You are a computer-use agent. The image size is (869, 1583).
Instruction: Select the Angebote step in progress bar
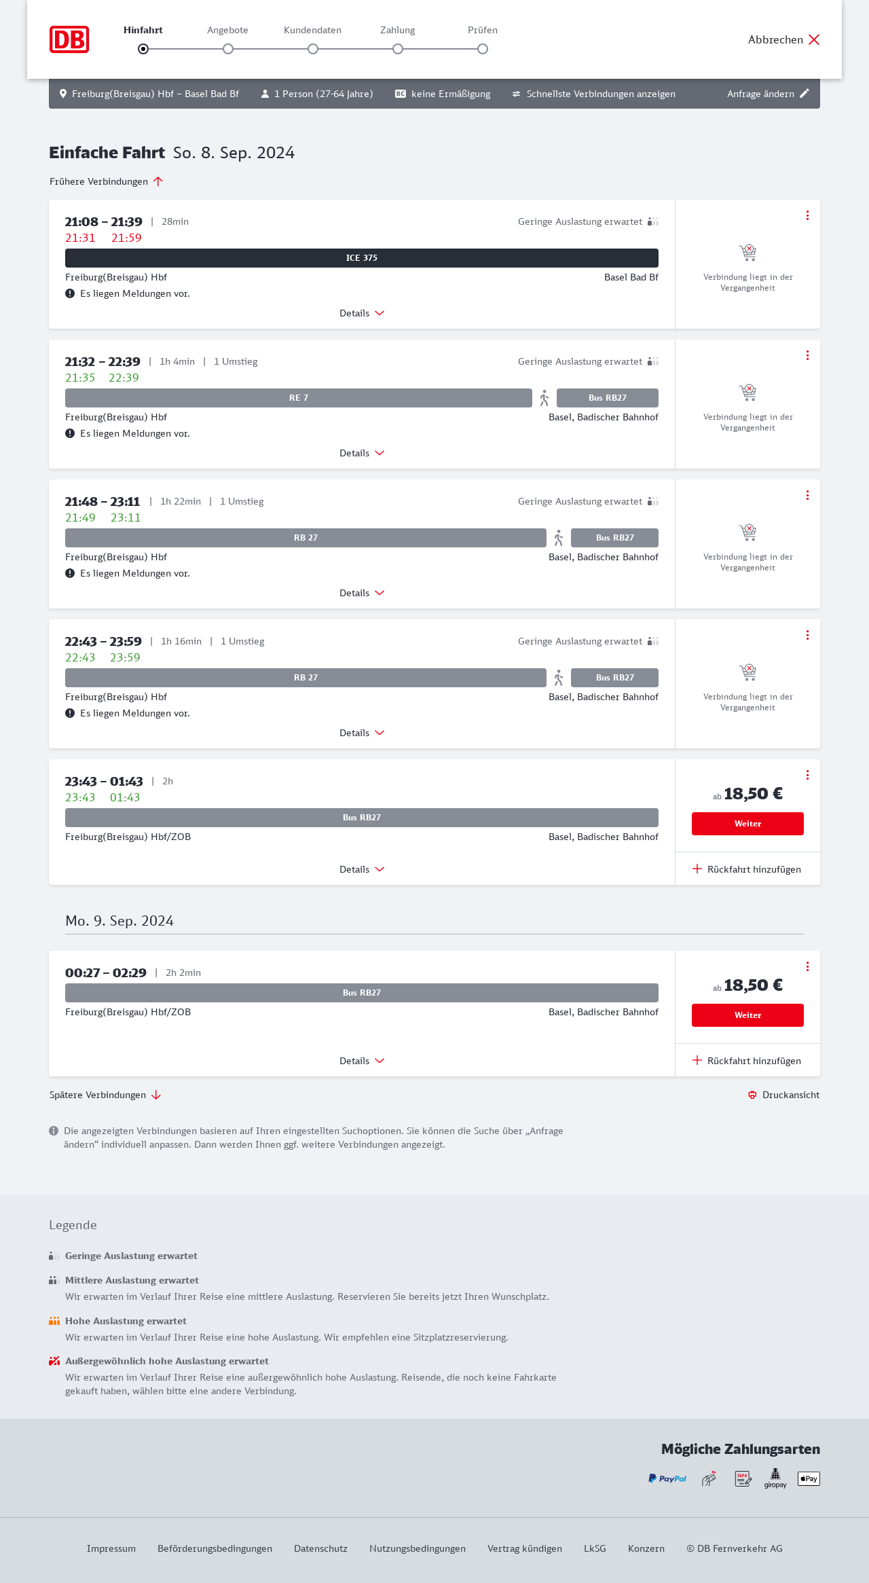(228, 49)
